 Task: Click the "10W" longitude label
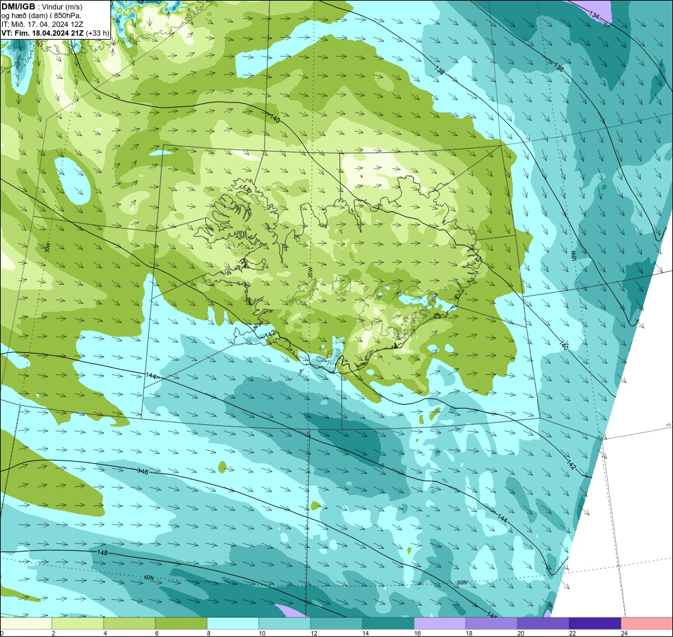(573, 256)
